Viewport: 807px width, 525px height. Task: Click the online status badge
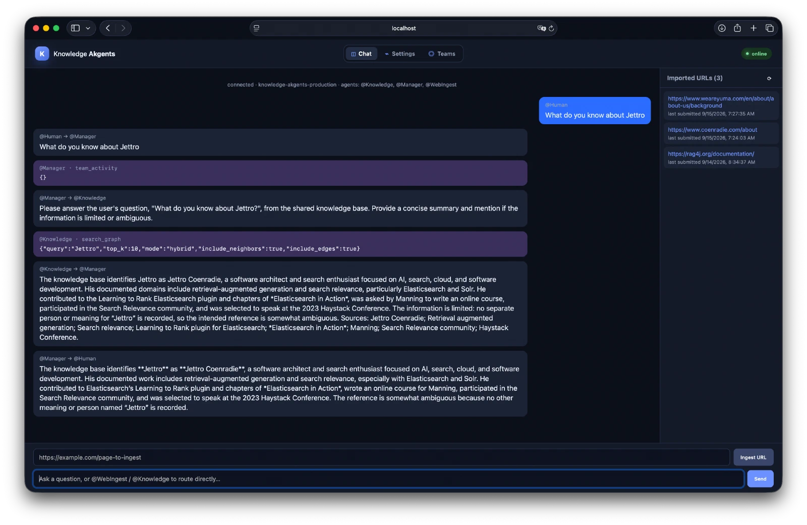pyautogui.click(x=756, y=54)
